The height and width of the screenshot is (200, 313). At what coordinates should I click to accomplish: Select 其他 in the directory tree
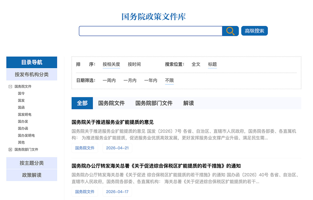point(21,142)
